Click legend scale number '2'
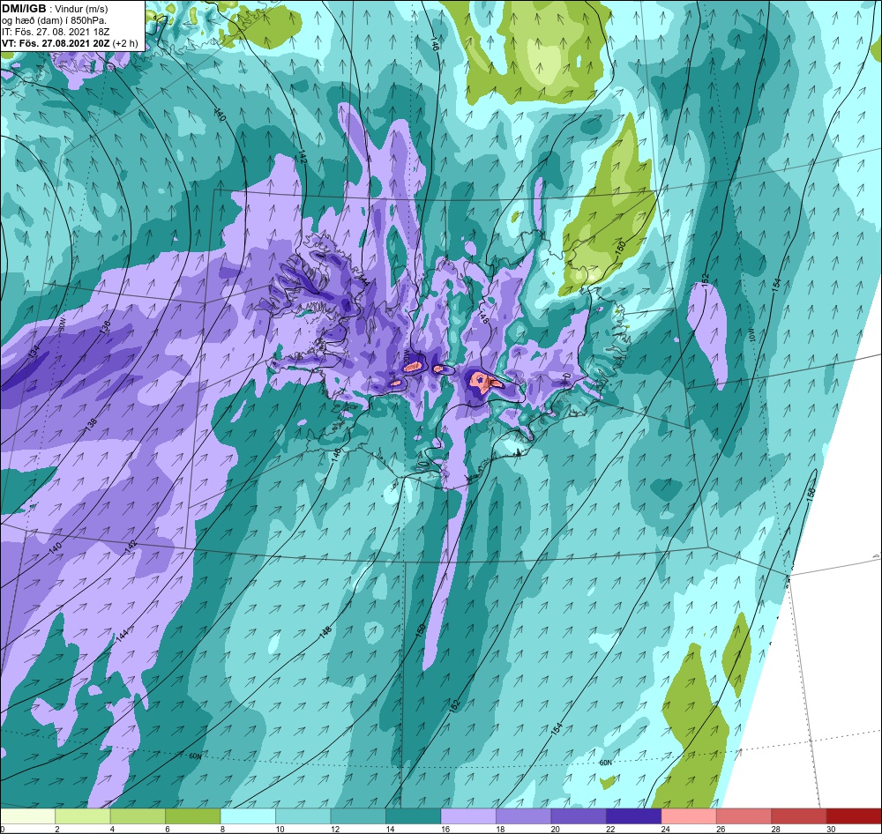 (x=56, y=829)
